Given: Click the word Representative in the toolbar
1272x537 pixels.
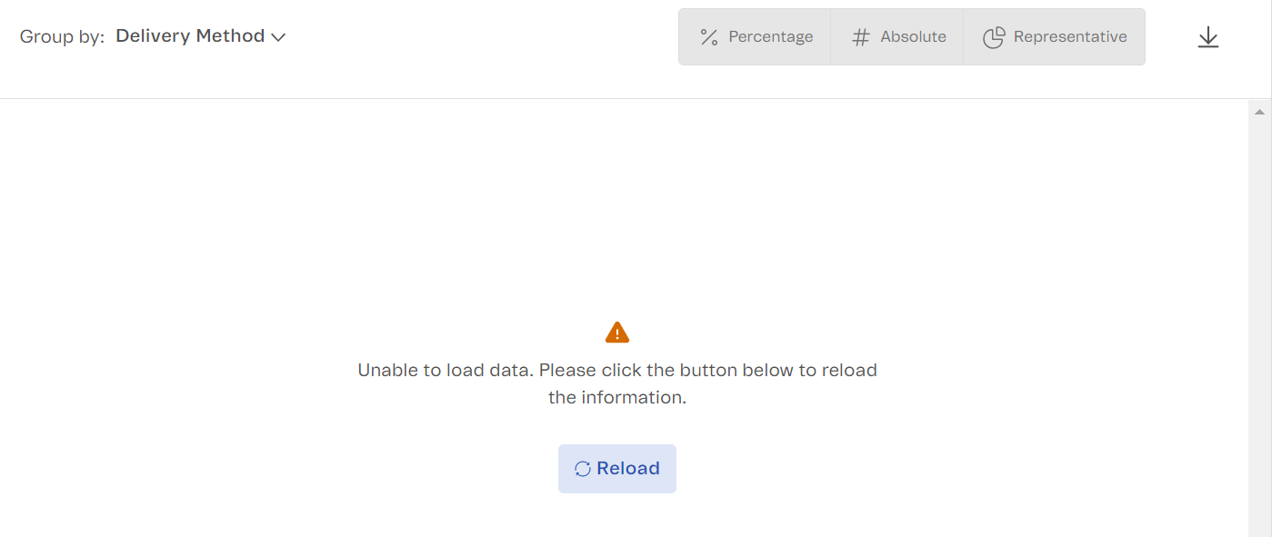Looking at the screenshot, I should point(1070,37).
